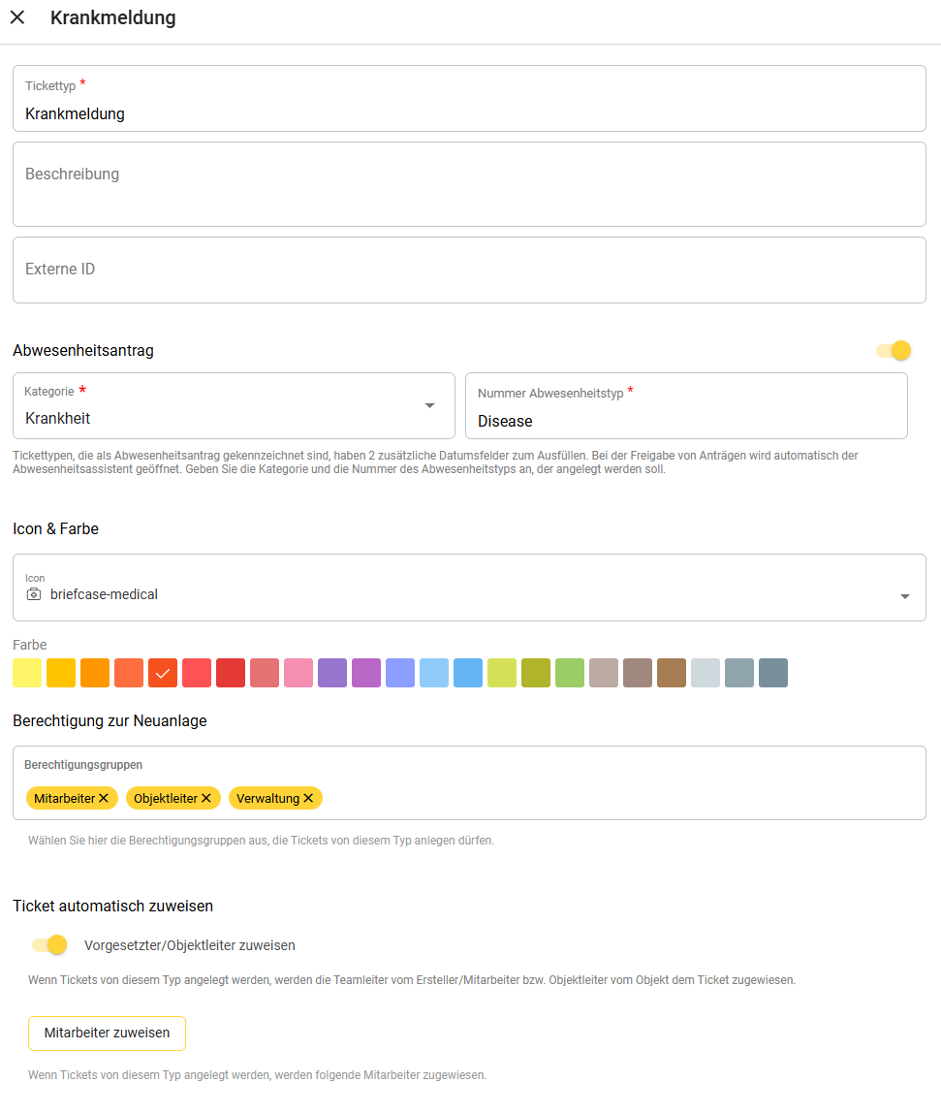Edit the Nummer Abwesenheitstyp field
This screenshot has height=1114, width=941.
tap(686, 421)
